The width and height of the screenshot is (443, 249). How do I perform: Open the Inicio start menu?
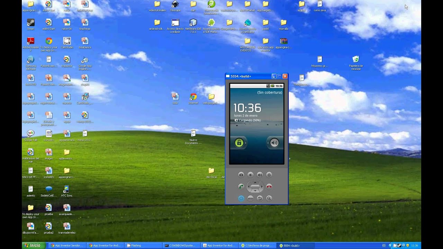(x=33, y=246)
